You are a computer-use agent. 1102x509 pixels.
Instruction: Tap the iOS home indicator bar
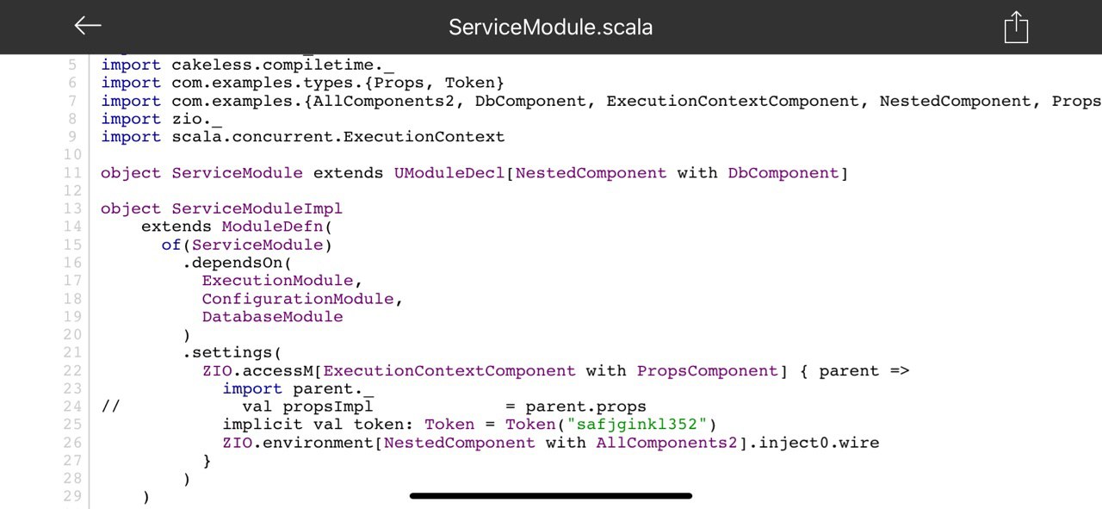click(x=551, y=496)
